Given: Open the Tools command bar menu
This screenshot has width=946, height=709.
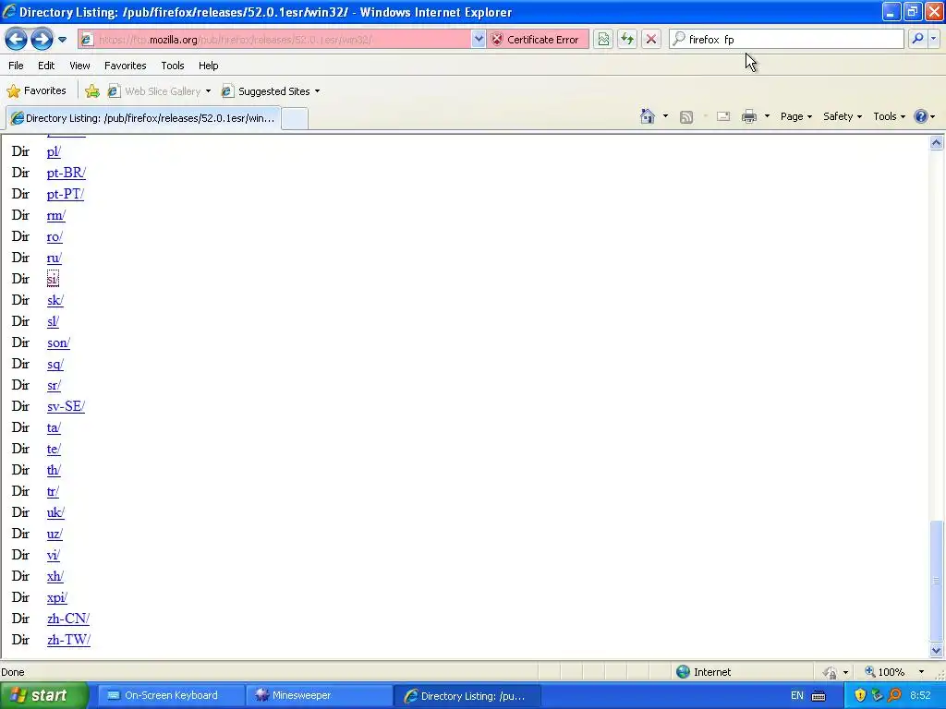Looking at the screenshot, I should (x=890, y=116).
